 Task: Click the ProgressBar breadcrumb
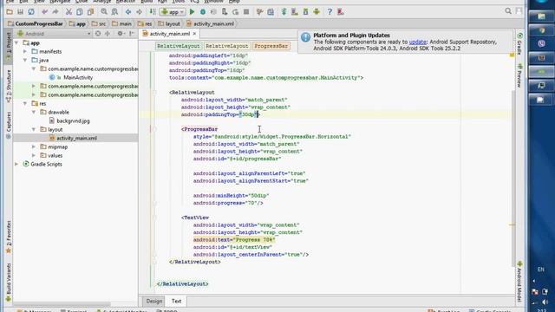tap(271, 46)
